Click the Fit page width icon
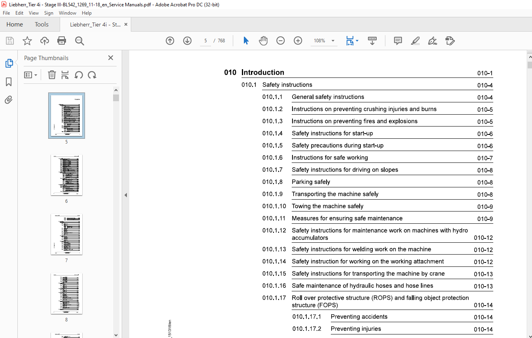 350,41
